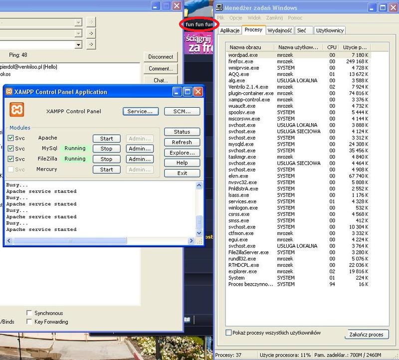This screenshot has width=399, height=360.
Task: Select FileZillaServer.exe process row
Action: [298, 252]
